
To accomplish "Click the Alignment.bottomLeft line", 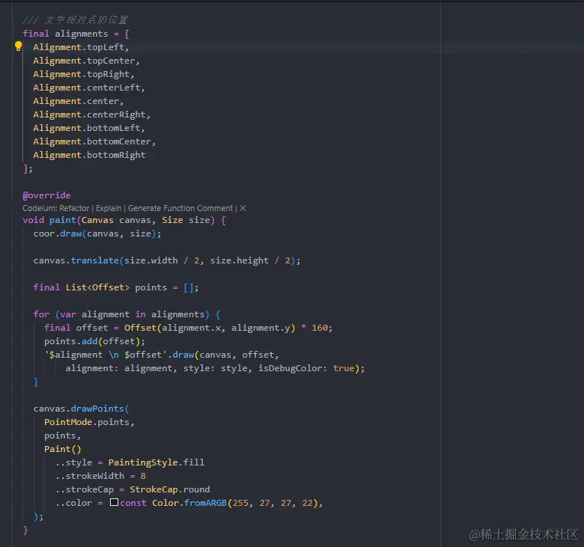I will coord(89,128).
